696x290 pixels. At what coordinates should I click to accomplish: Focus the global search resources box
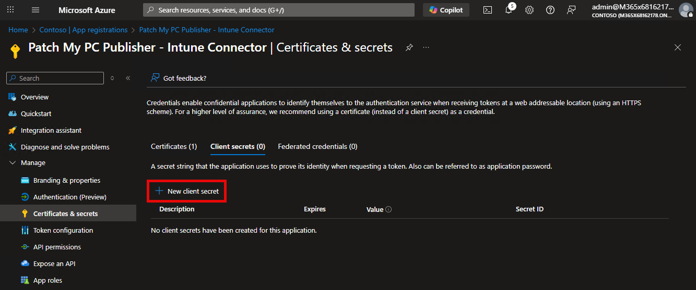click(279, 10)
